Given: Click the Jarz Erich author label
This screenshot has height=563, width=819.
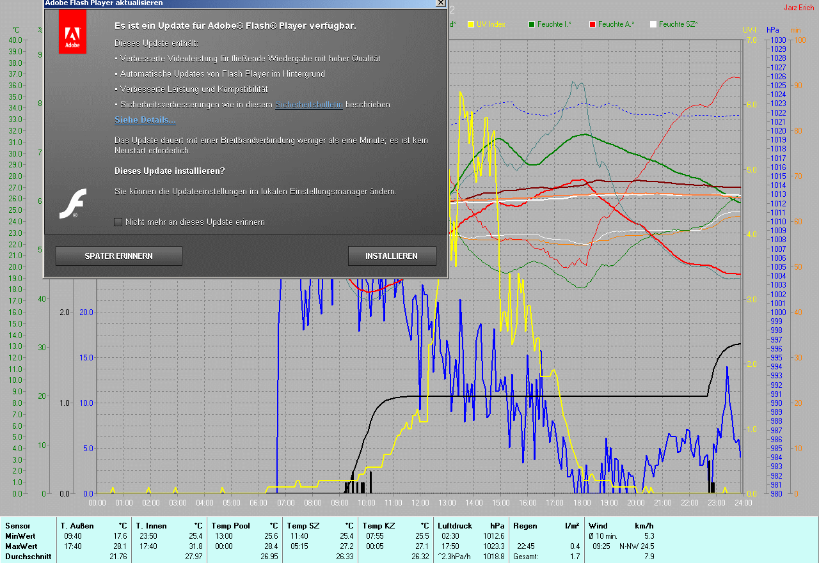Looking at the screenshot, I should 800,8.
